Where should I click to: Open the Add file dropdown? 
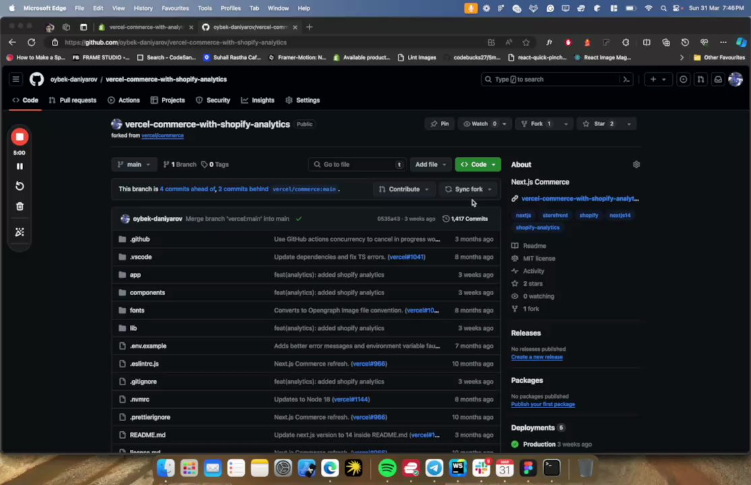click(430, 164)
